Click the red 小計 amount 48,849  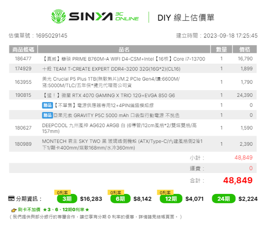coord(243,158)
